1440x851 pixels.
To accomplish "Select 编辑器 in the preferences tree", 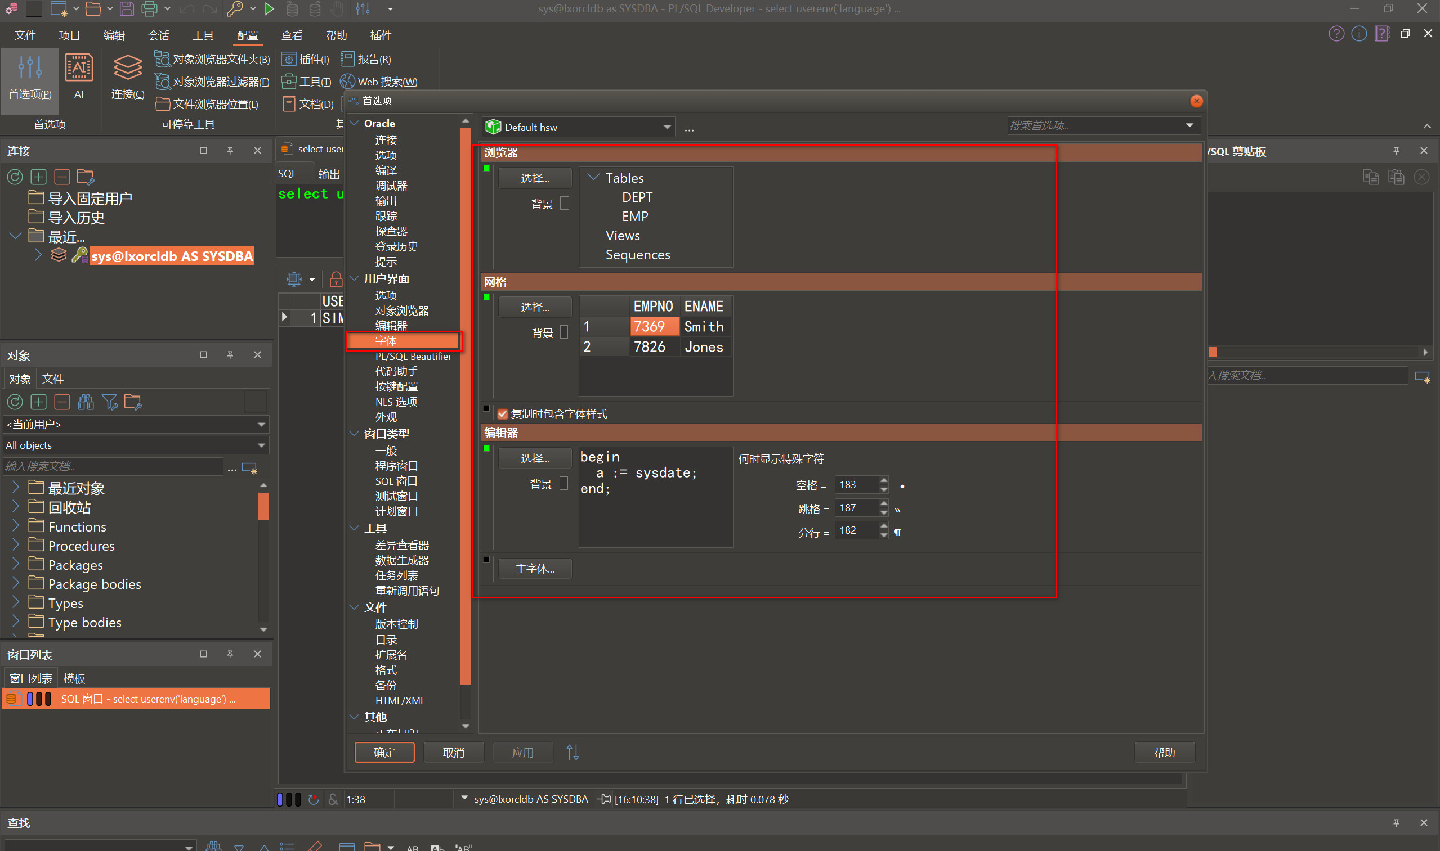I will click(x=391, y=326).
